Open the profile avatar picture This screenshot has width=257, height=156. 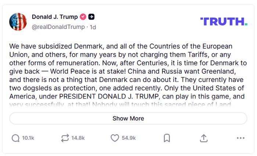(x=18, y=22)
